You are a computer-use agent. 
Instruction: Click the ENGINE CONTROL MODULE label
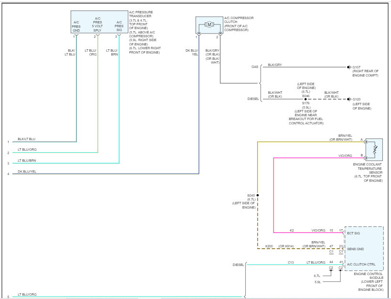[368, 276]
